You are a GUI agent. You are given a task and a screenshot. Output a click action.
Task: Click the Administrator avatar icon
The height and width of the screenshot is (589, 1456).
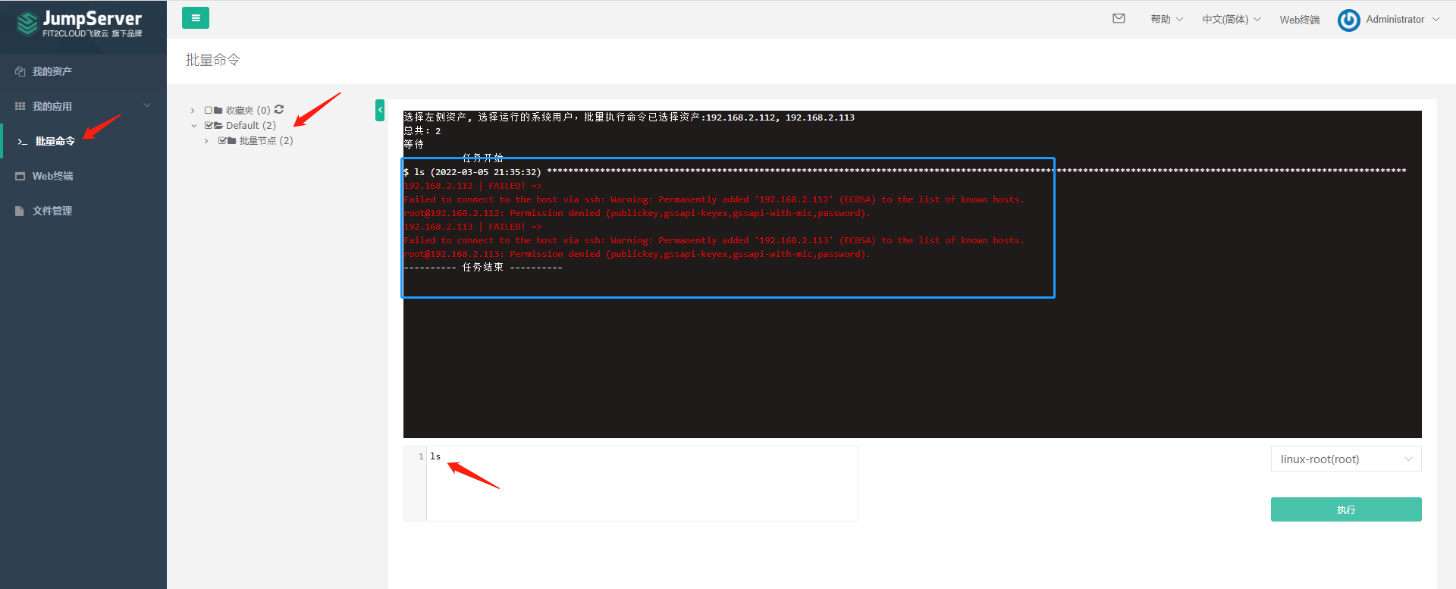pyautogui.click(x=1348, y=20)
